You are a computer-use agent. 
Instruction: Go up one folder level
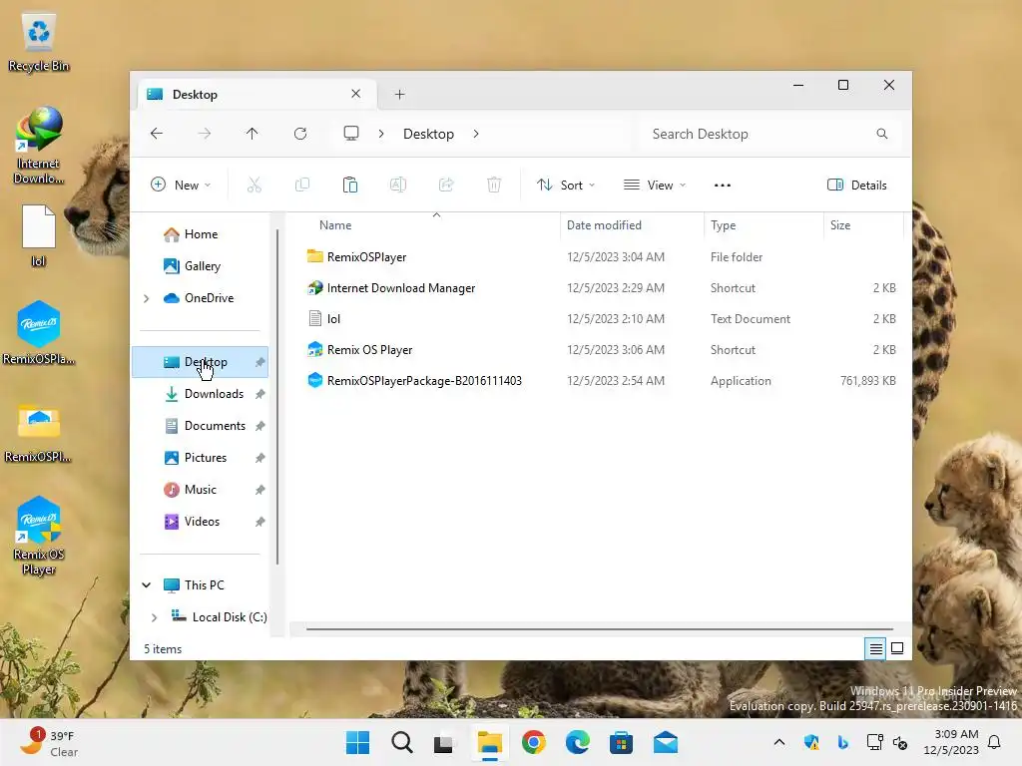(253, 134)
